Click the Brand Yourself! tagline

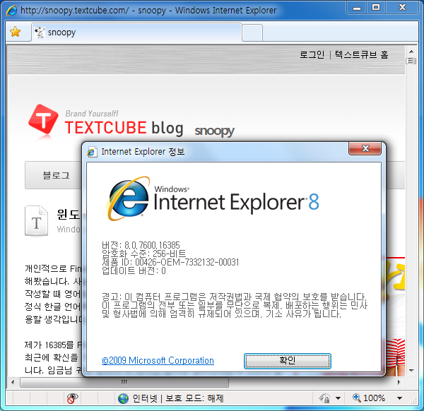click(92, 114)
